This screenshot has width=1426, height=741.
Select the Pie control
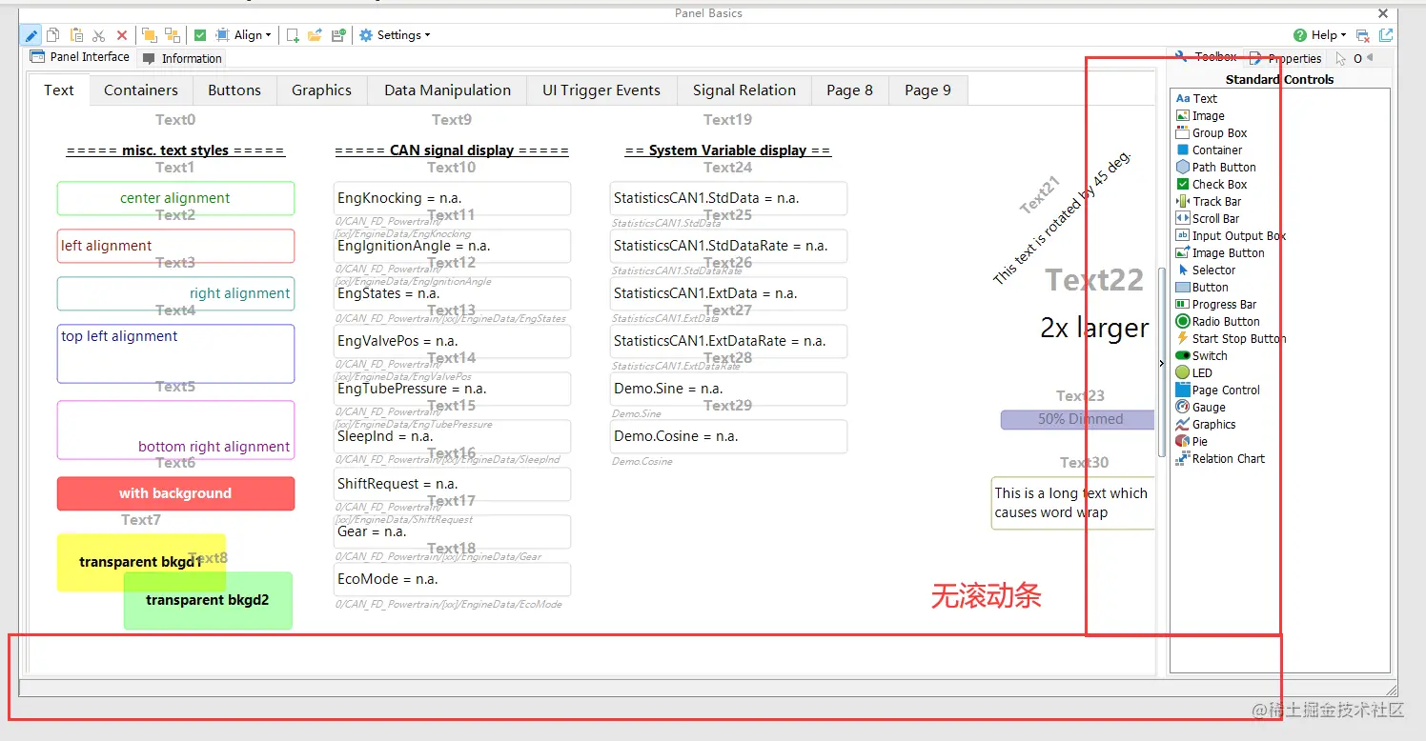click(1192, 441)
